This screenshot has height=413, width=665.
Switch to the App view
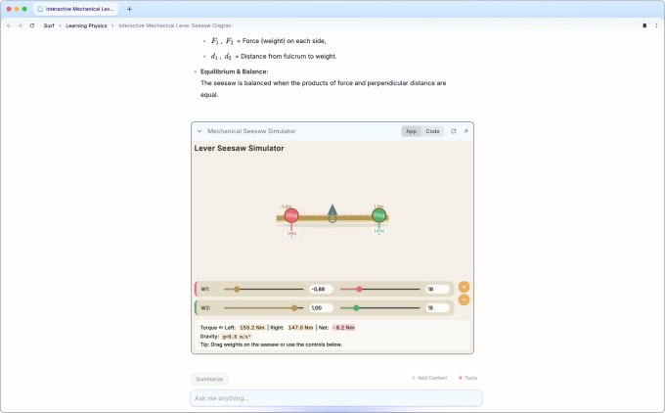pos(412,131)
